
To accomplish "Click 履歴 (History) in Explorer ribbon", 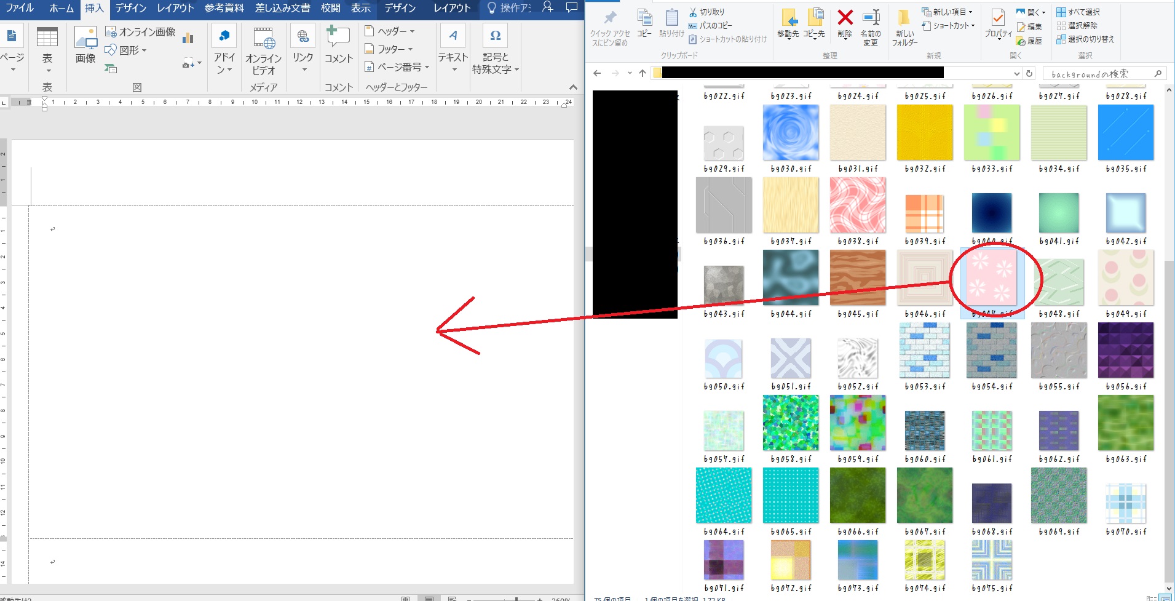I will [x=1029, y=41].
